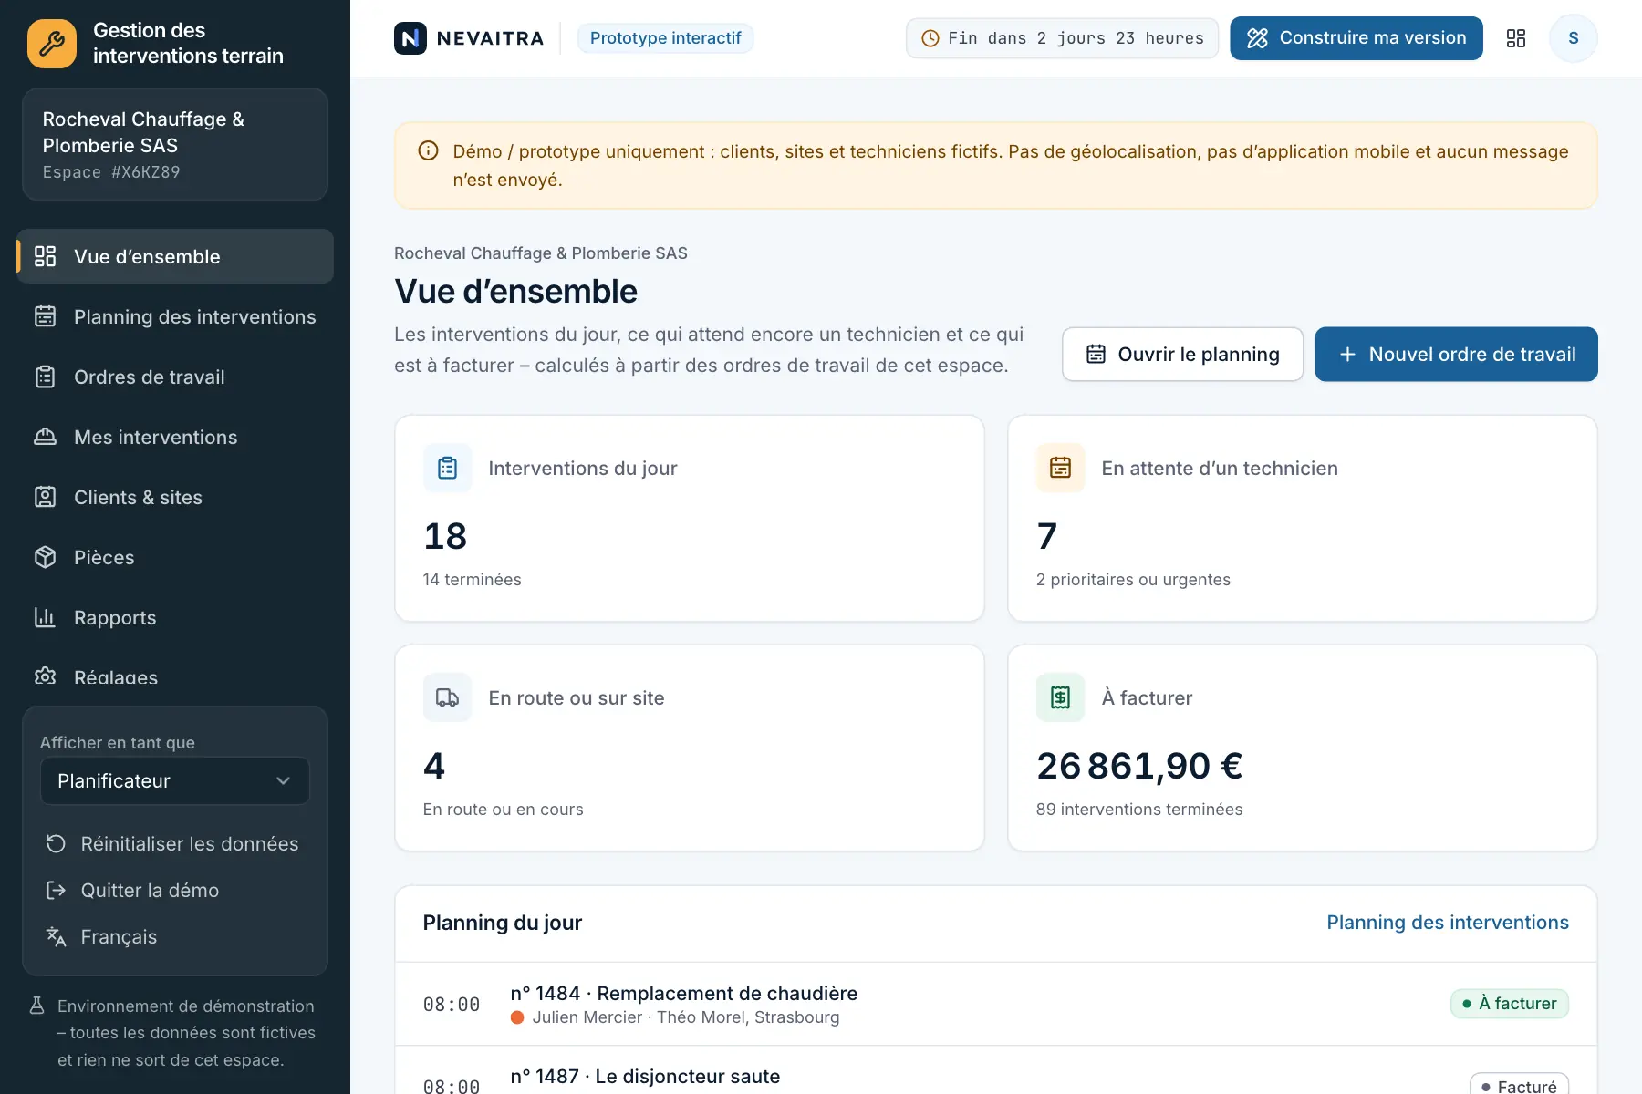Click the contact icon beside Clients & sites
The width and height of the screenshot is (1642, 1094).
pos(46,497)
